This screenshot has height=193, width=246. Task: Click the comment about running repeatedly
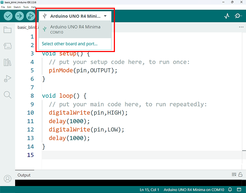pos(128,104)
